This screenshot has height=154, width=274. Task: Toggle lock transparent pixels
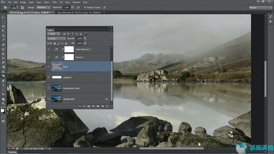tap(55, 44)
